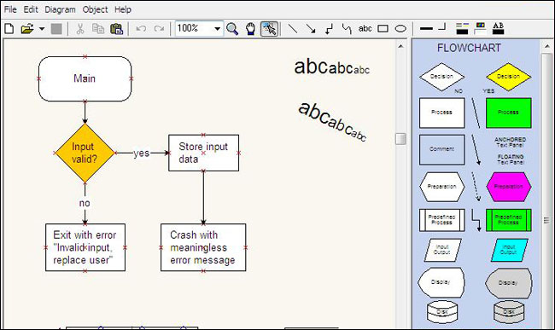Open the Object menu
Screen dimensions: 555x330
(x=95, y=9)
